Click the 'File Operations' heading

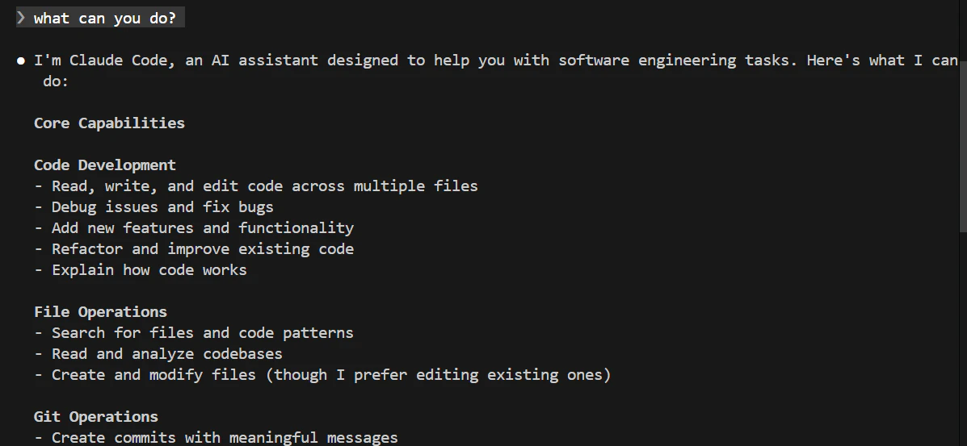point(100,311)
